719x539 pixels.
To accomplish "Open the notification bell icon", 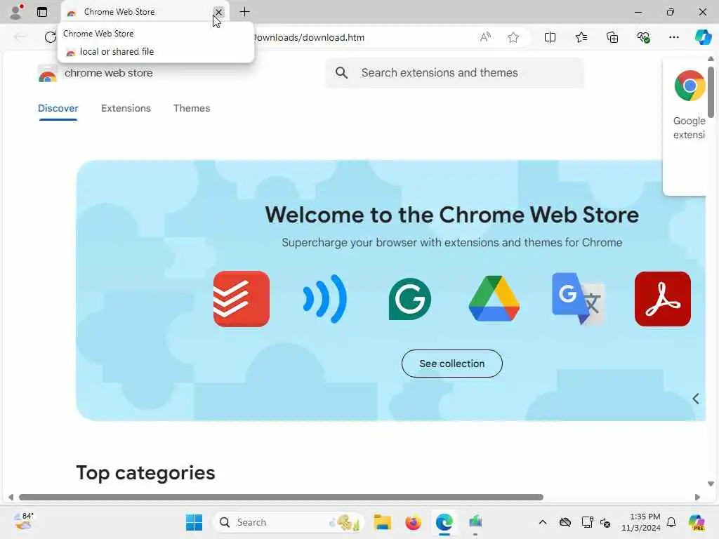I will tap(671, 522).
